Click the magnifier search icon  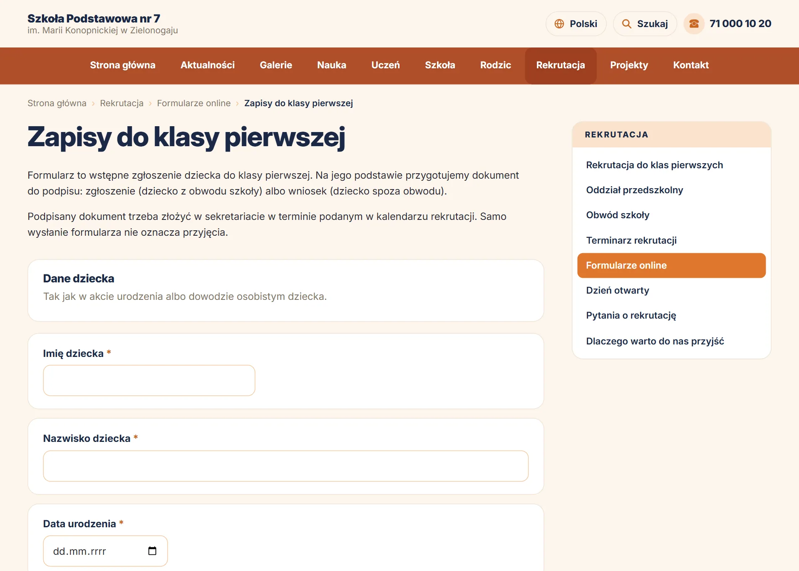tap(626, 24)
